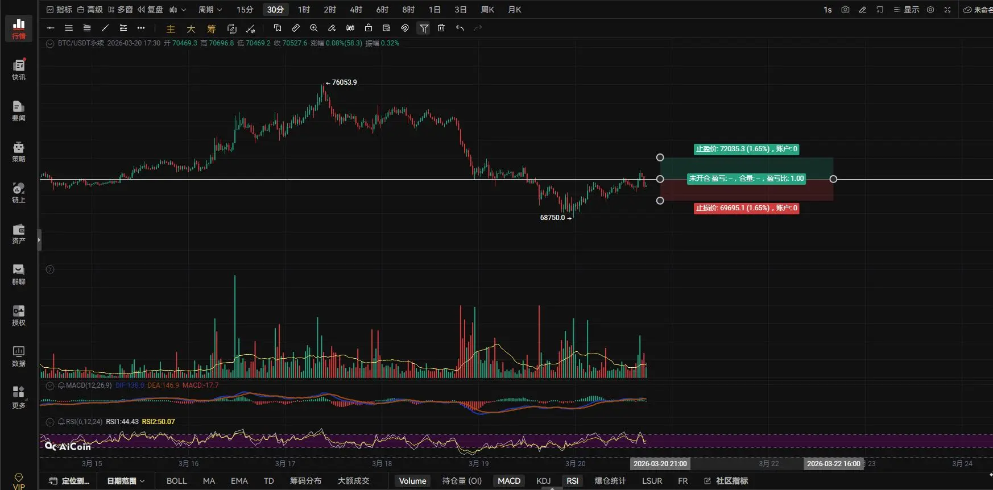Undo the last drawing action
This screenshot has height=490, width=993.
pyautogui.click(x=460, y=28)
